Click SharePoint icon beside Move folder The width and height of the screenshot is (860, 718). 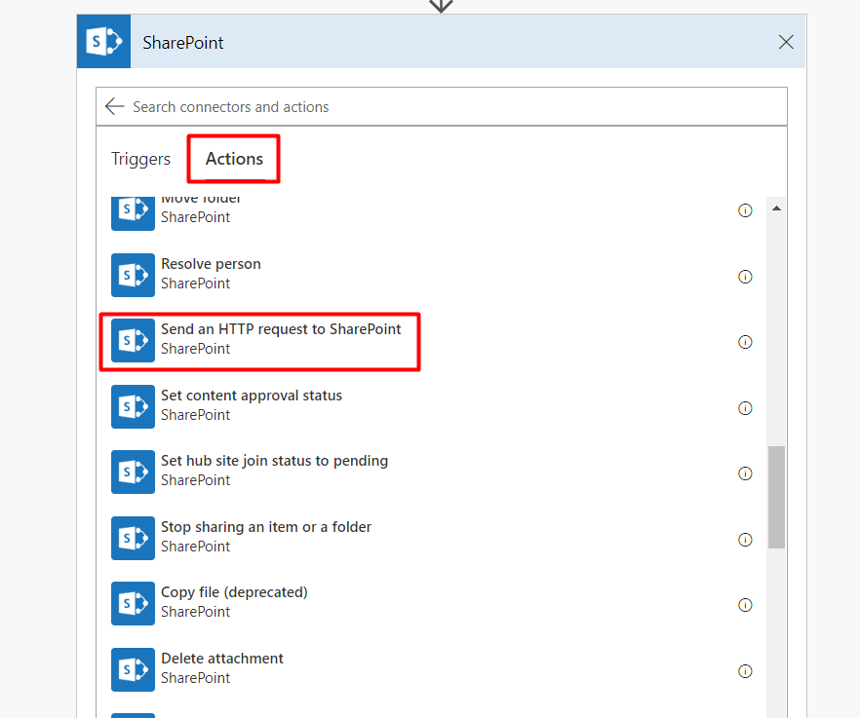(x=134, y=213)
